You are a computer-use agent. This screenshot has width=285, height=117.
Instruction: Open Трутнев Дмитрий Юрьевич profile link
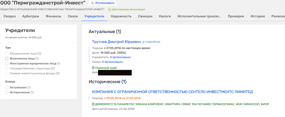(x=116, y=42)
